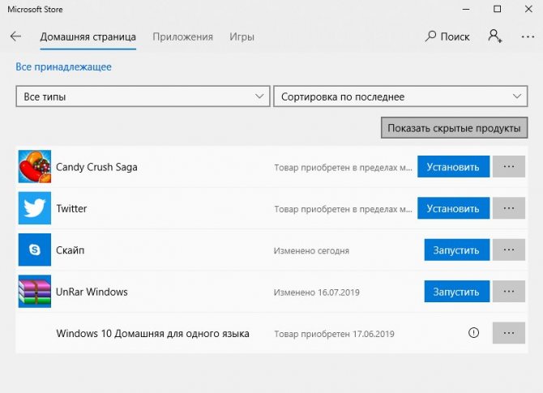This screenshot has width=543, height=393.
Task: Go back with the arrow icon
Action: pyautogui.click(x=15, y=36)
